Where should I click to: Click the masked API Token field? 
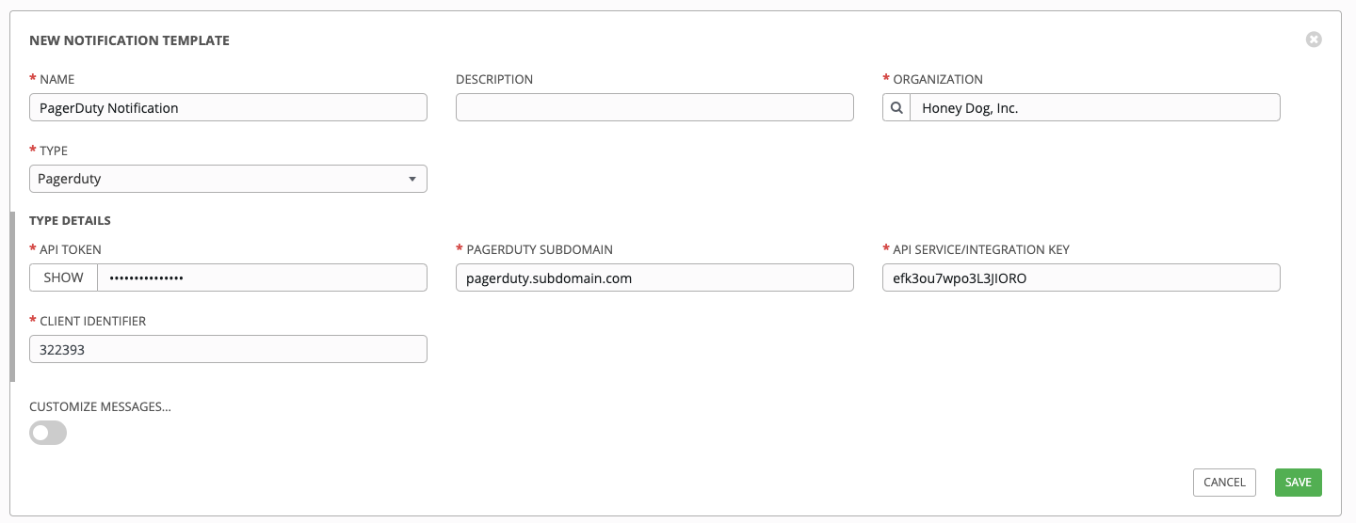click(x=263, y=277)
